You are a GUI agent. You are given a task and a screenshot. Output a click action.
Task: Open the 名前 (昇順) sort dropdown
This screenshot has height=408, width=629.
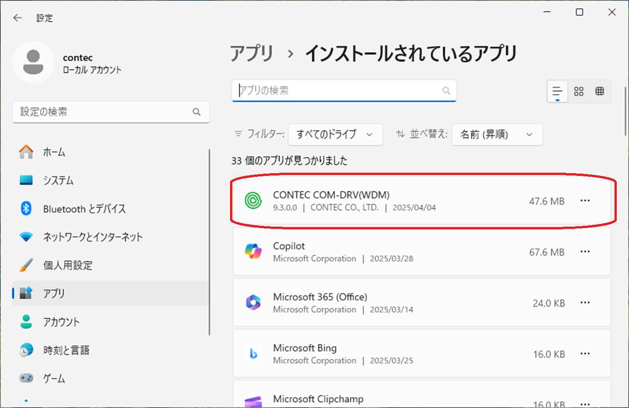[x=497, y=135]
